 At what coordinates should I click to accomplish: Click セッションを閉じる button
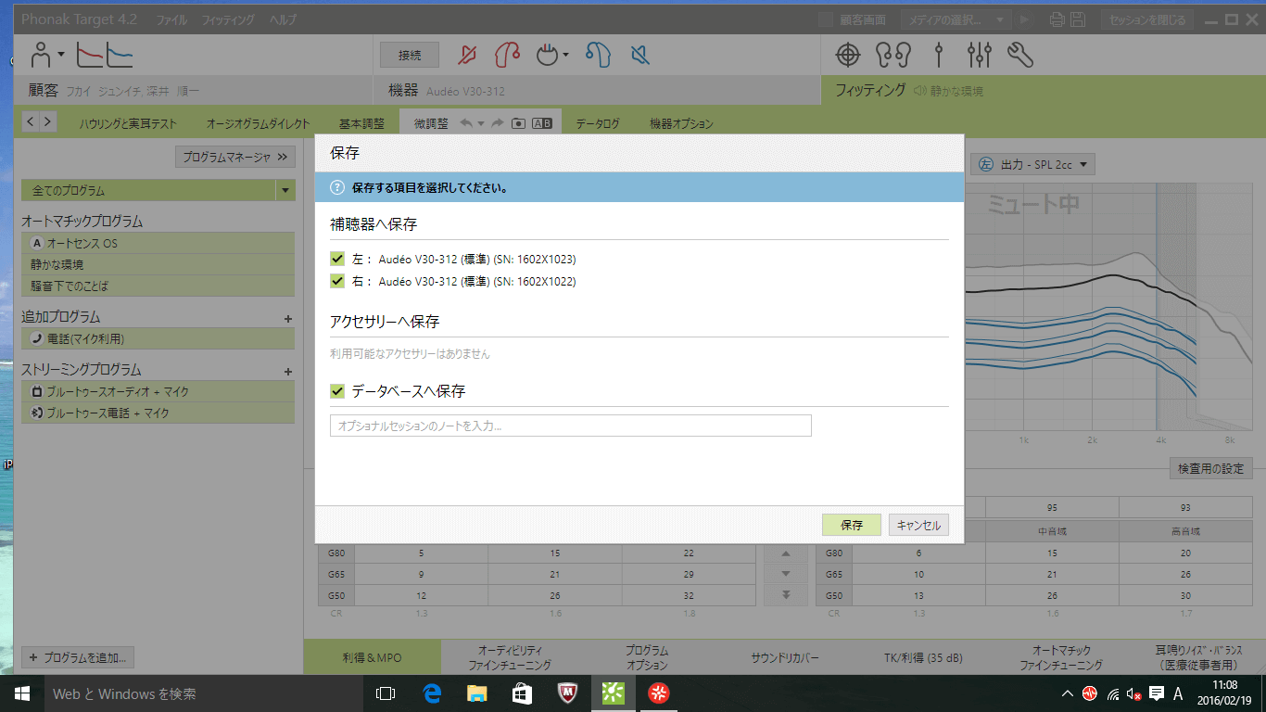tap(1147, 19)
